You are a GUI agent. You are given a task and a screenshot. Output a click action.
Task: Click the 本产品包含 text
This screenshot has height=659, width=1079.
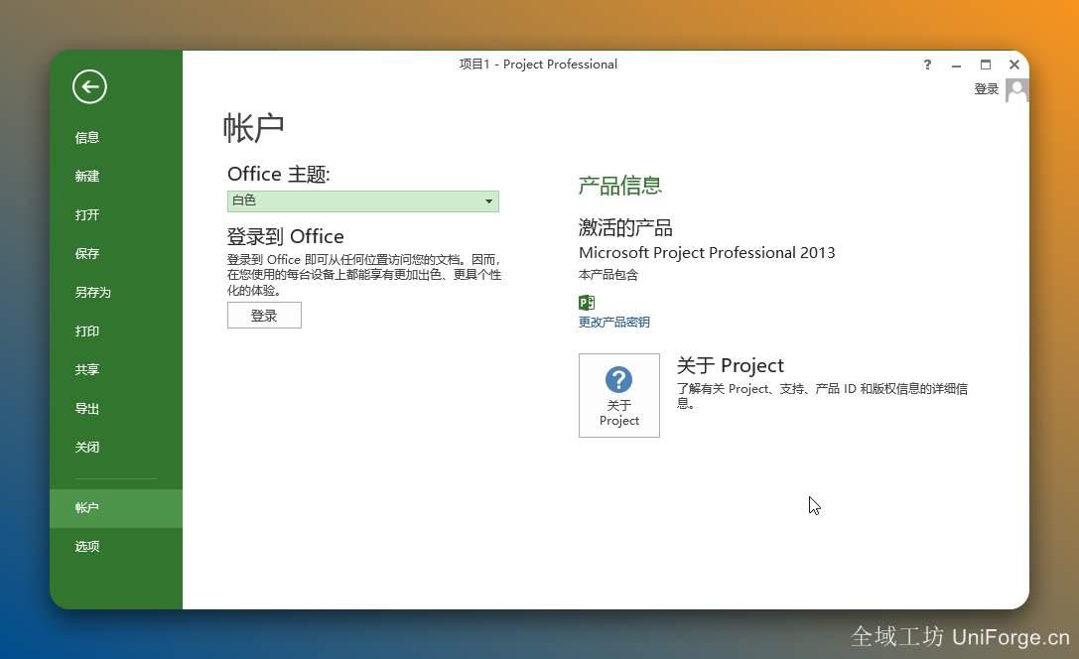coord(608,275)
